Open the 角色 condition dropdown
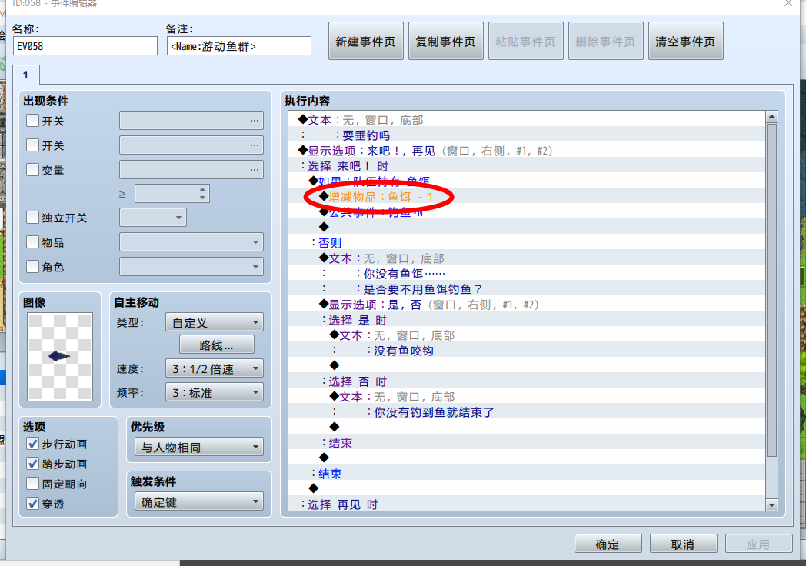The width and height of the screenshot is (806, 566). click(192, 267)
